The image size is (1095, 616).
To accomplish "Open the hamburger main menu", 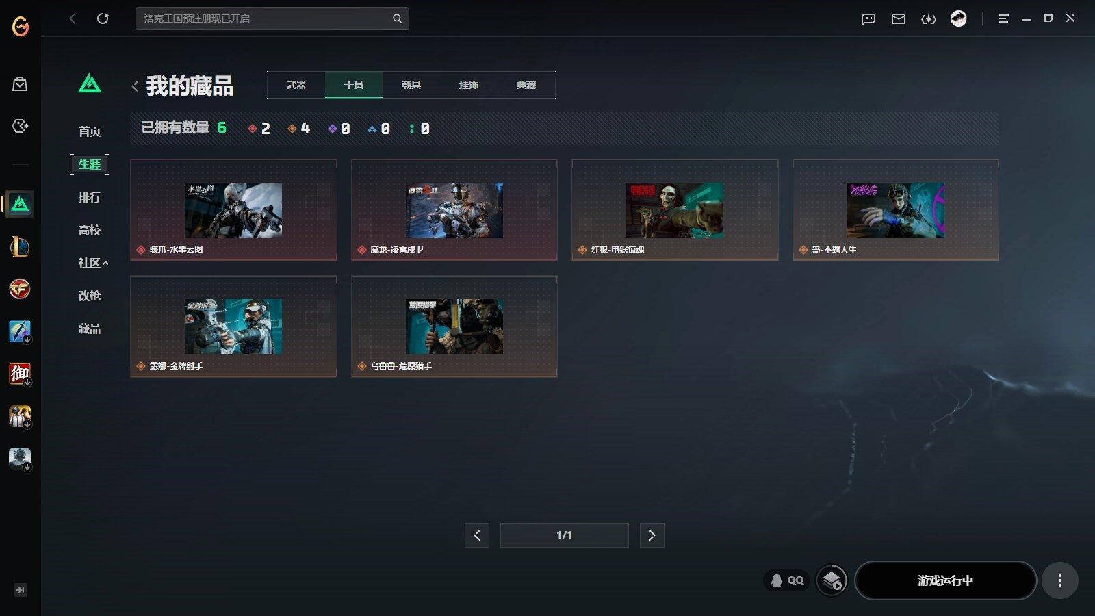I will 1003,19.
